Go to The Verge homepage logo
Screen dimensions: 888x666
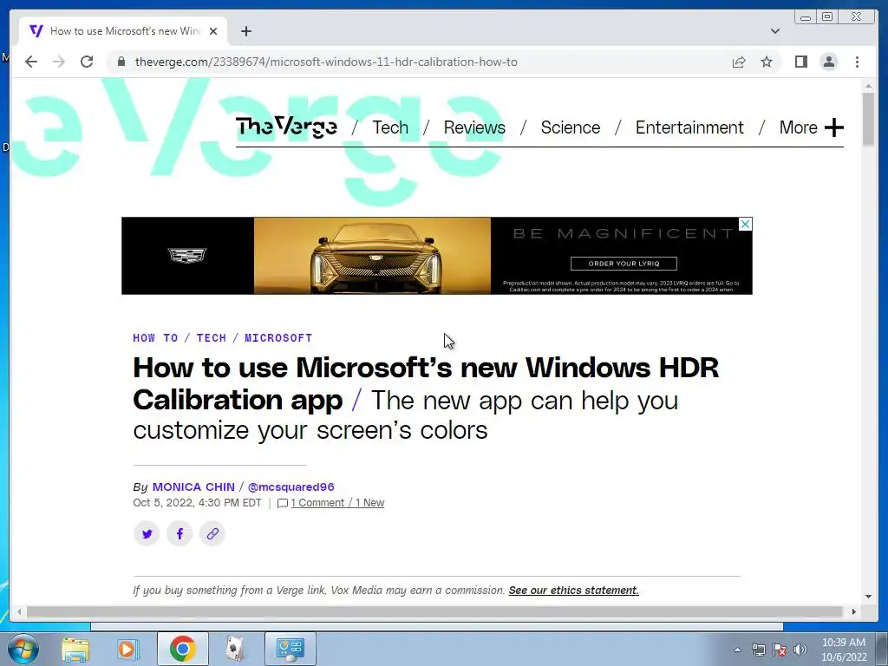[x=286, y=127]
